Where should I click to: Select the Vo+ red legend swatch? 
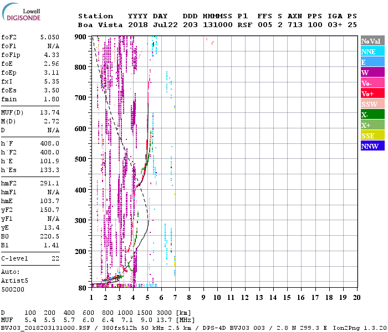coord(372,94)
